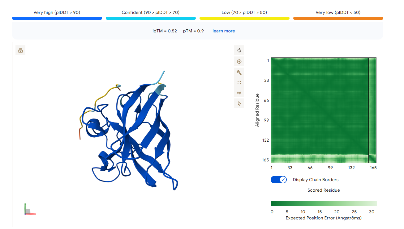Toggle expanded viewport fullscreen icon
Screen dimensions: 404x229
tap(239, 82)
